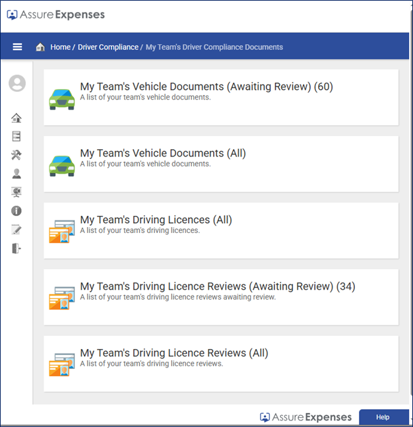Open My Team's Driving Licence Reviews (All)
The height and width of the screenshot is (427, 413).
[174, 353]
